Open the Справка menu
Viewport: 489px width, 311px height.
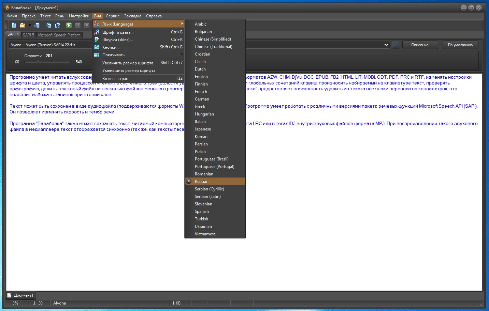pyautogui.click(x=154, y=16)
